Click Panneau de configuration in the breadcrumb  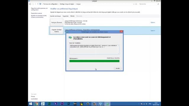coord(50,4)
